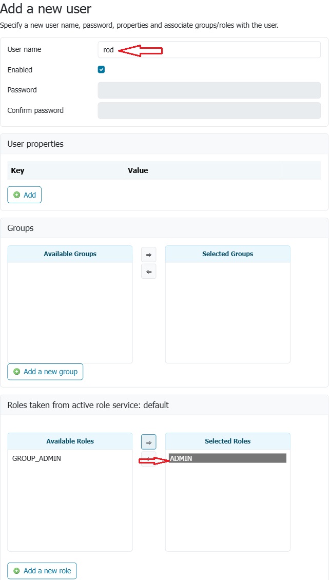329x580 pixels.
Task: Click the Add a new group icon
Action: [17, 372]
